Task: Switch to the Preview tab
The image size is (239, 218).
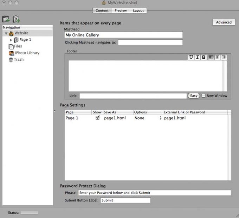Action: (x=121, y=11)
